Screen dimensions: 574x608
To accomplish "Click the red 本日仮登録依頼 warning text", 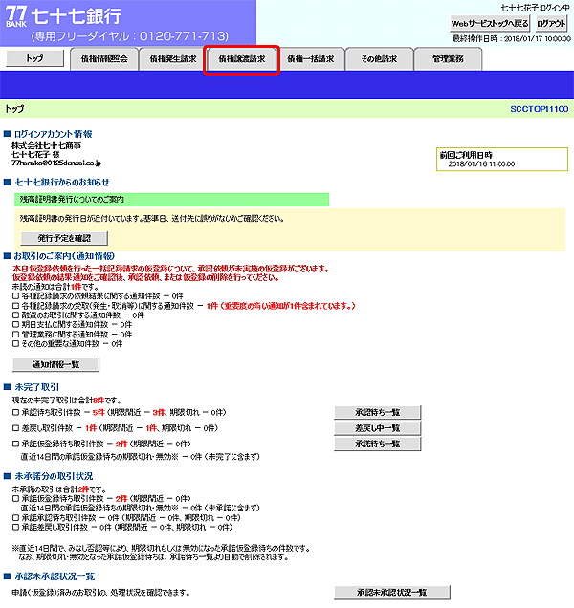I will tap(170, 273).
